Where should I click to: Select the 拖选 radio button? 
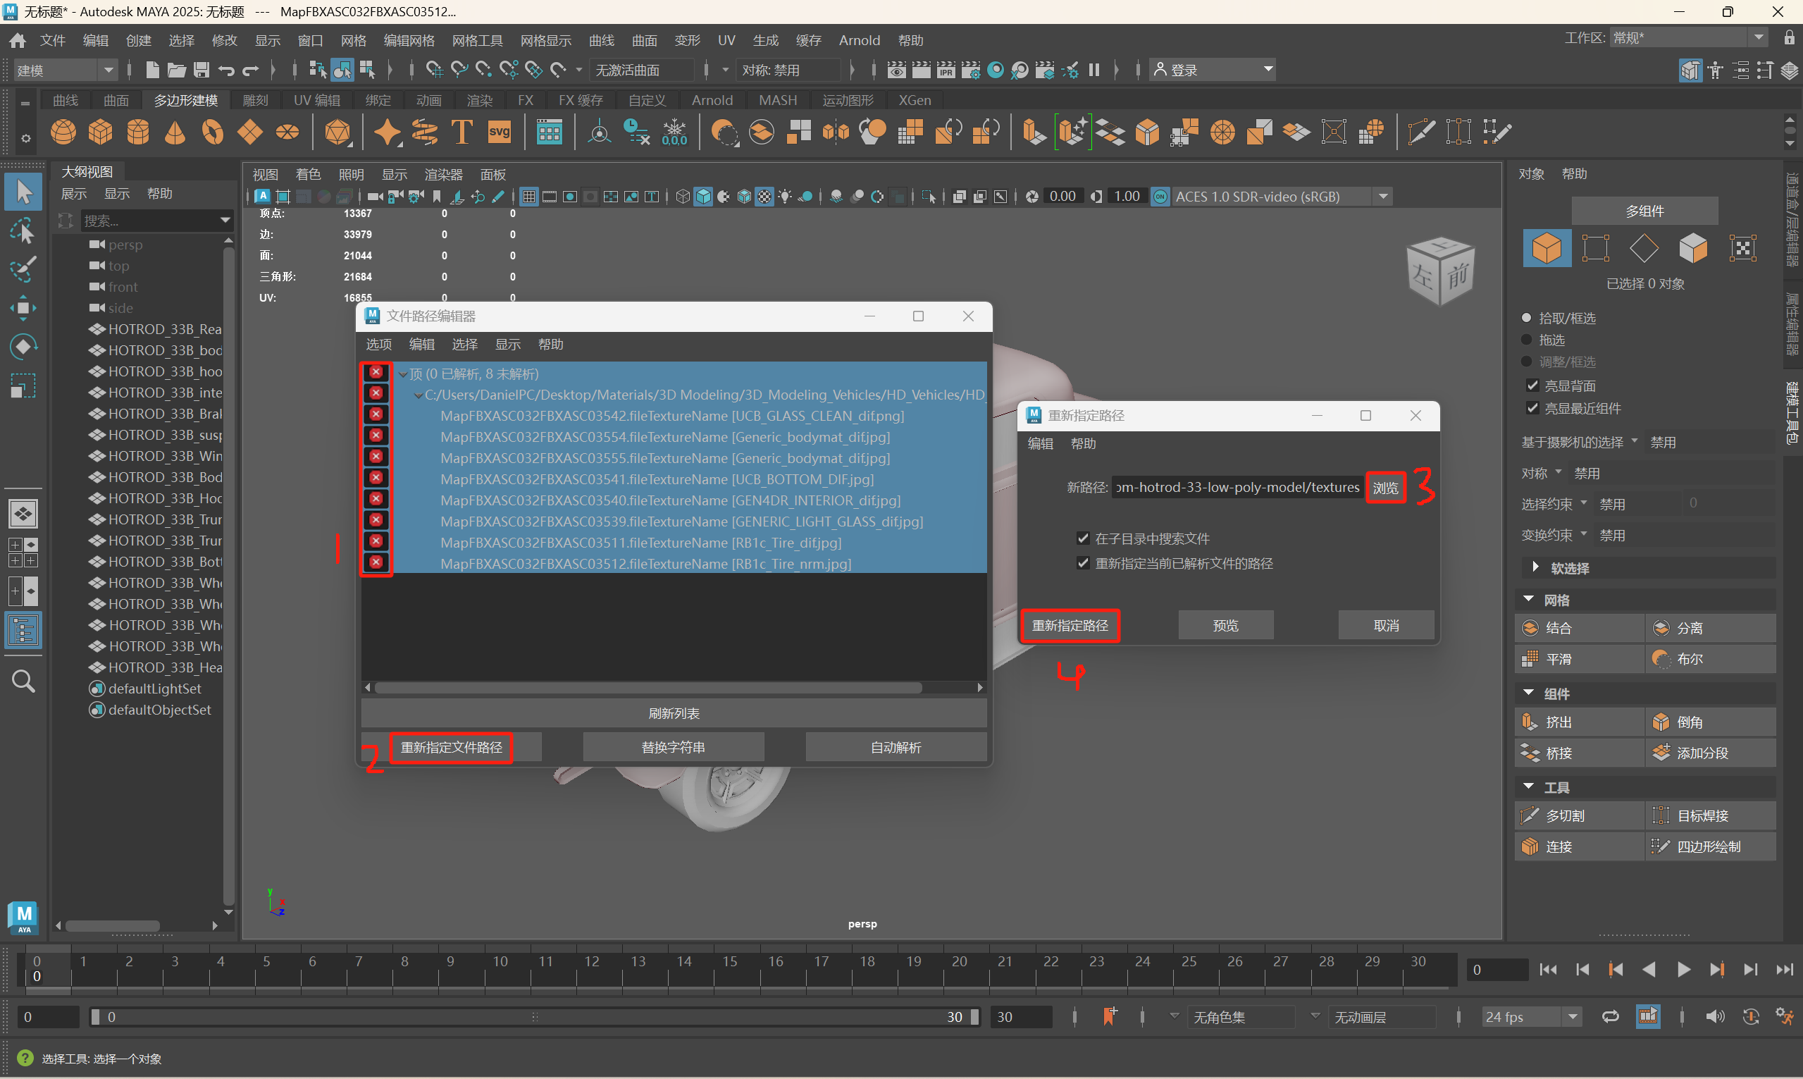(x=1527, y=340)
